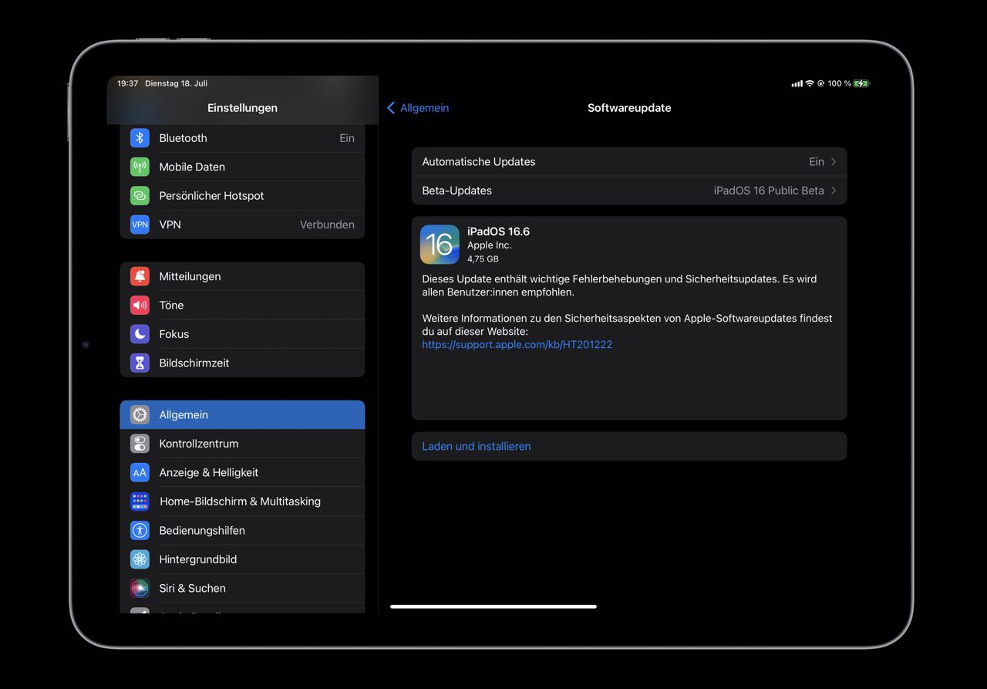
Task: Open Automatische Updates chevron
Action: pyautogui.click(x=834, y=162)
